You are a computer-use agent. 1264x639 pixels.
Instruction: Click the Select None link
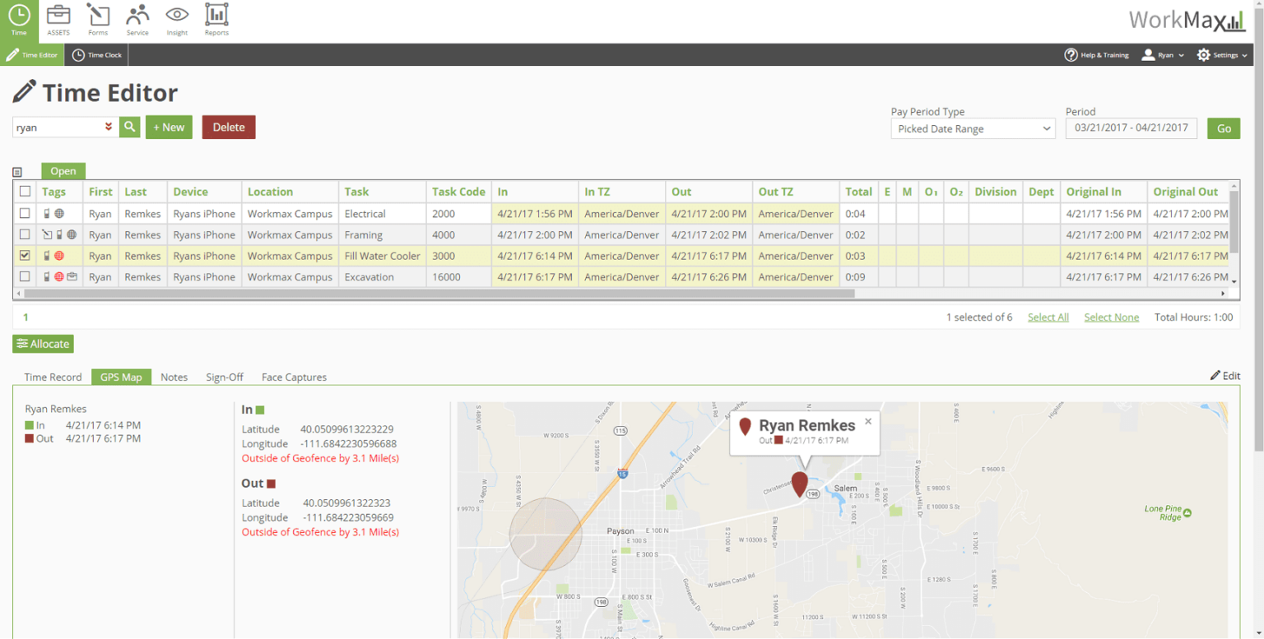pyautogui.click(x=1111, y=317)
